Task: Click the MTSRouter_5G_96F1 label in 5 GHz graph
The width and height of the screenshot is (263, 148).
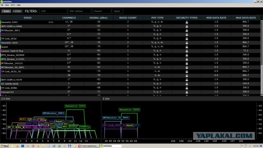Action: [x=116, y=118]
